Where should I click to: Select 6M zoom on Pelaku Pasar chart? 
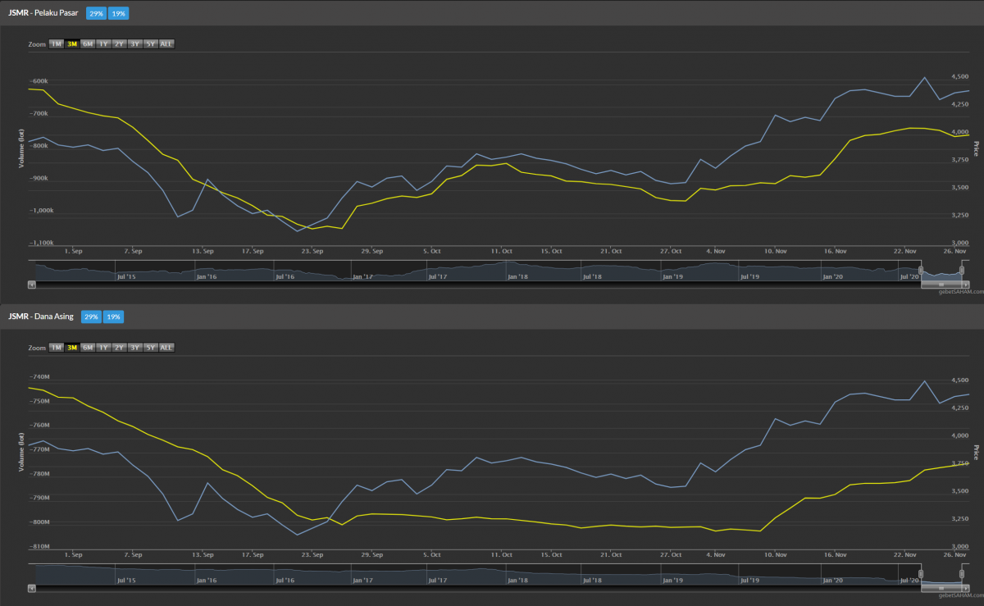[88, 43]
